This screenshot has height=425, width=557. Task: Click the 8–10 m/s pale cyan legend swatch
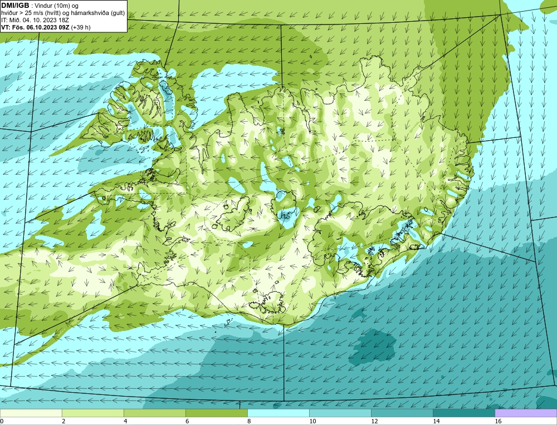[x=278, y=413]
